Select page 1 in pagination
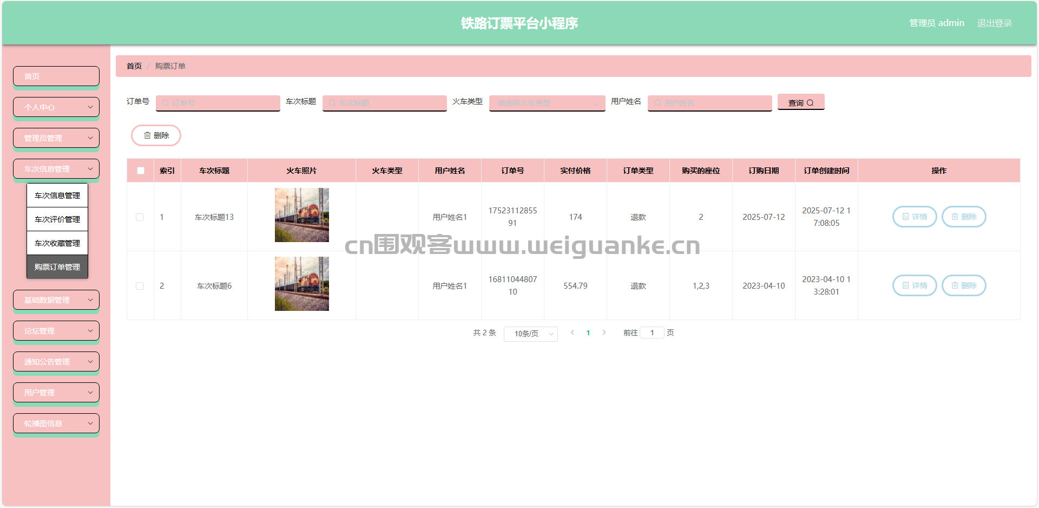The image size is (1039, 508). tap(588, 333)
